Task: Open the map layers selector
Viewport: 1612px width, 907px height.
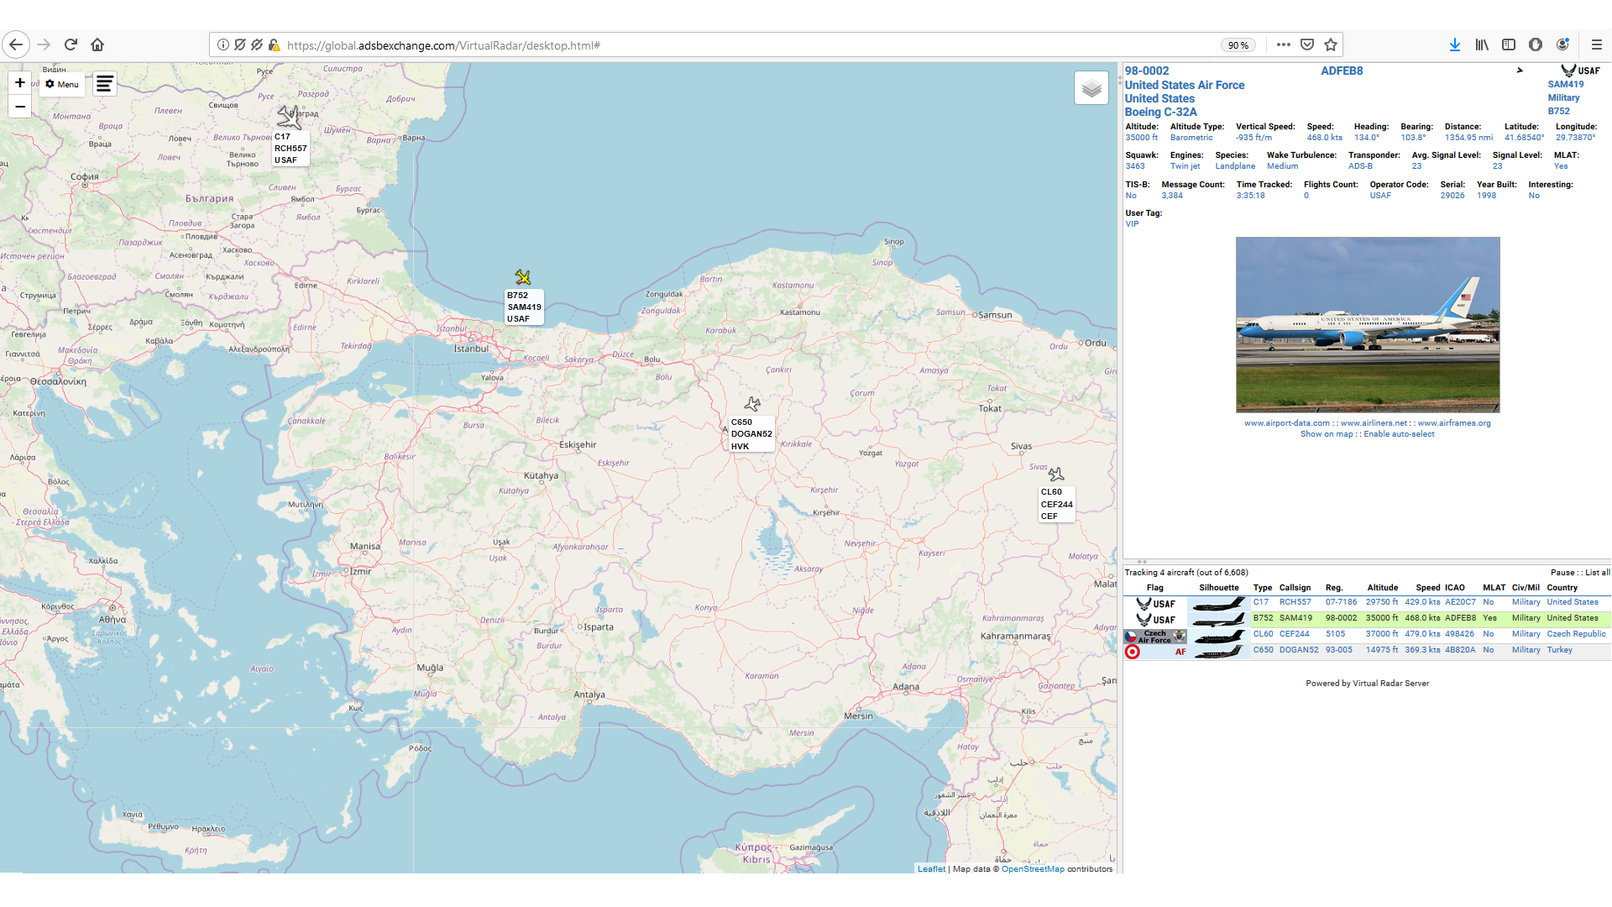Action: click(x=1091, y=88)
